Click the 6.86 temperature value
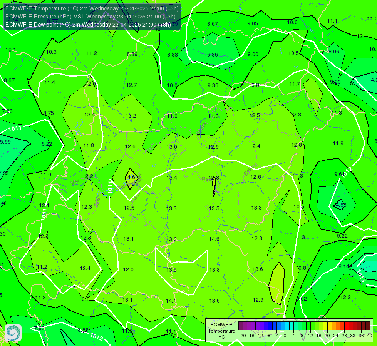The image size is (377, 346). click(x=213, y=55)
